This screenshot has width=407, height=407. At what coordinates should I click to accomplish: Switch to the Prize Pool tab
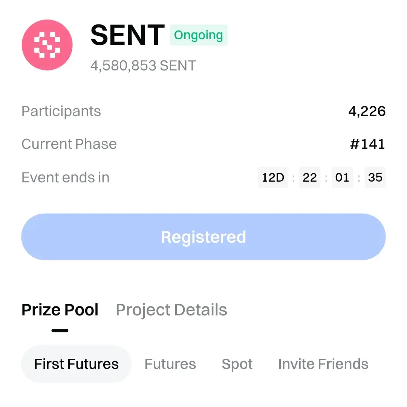(x=60, y=310)
